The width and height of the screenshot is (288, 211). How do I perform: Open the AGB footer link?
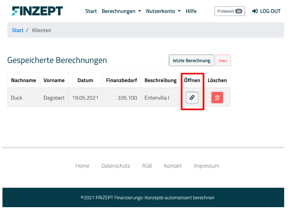click(x=147, y=166)
